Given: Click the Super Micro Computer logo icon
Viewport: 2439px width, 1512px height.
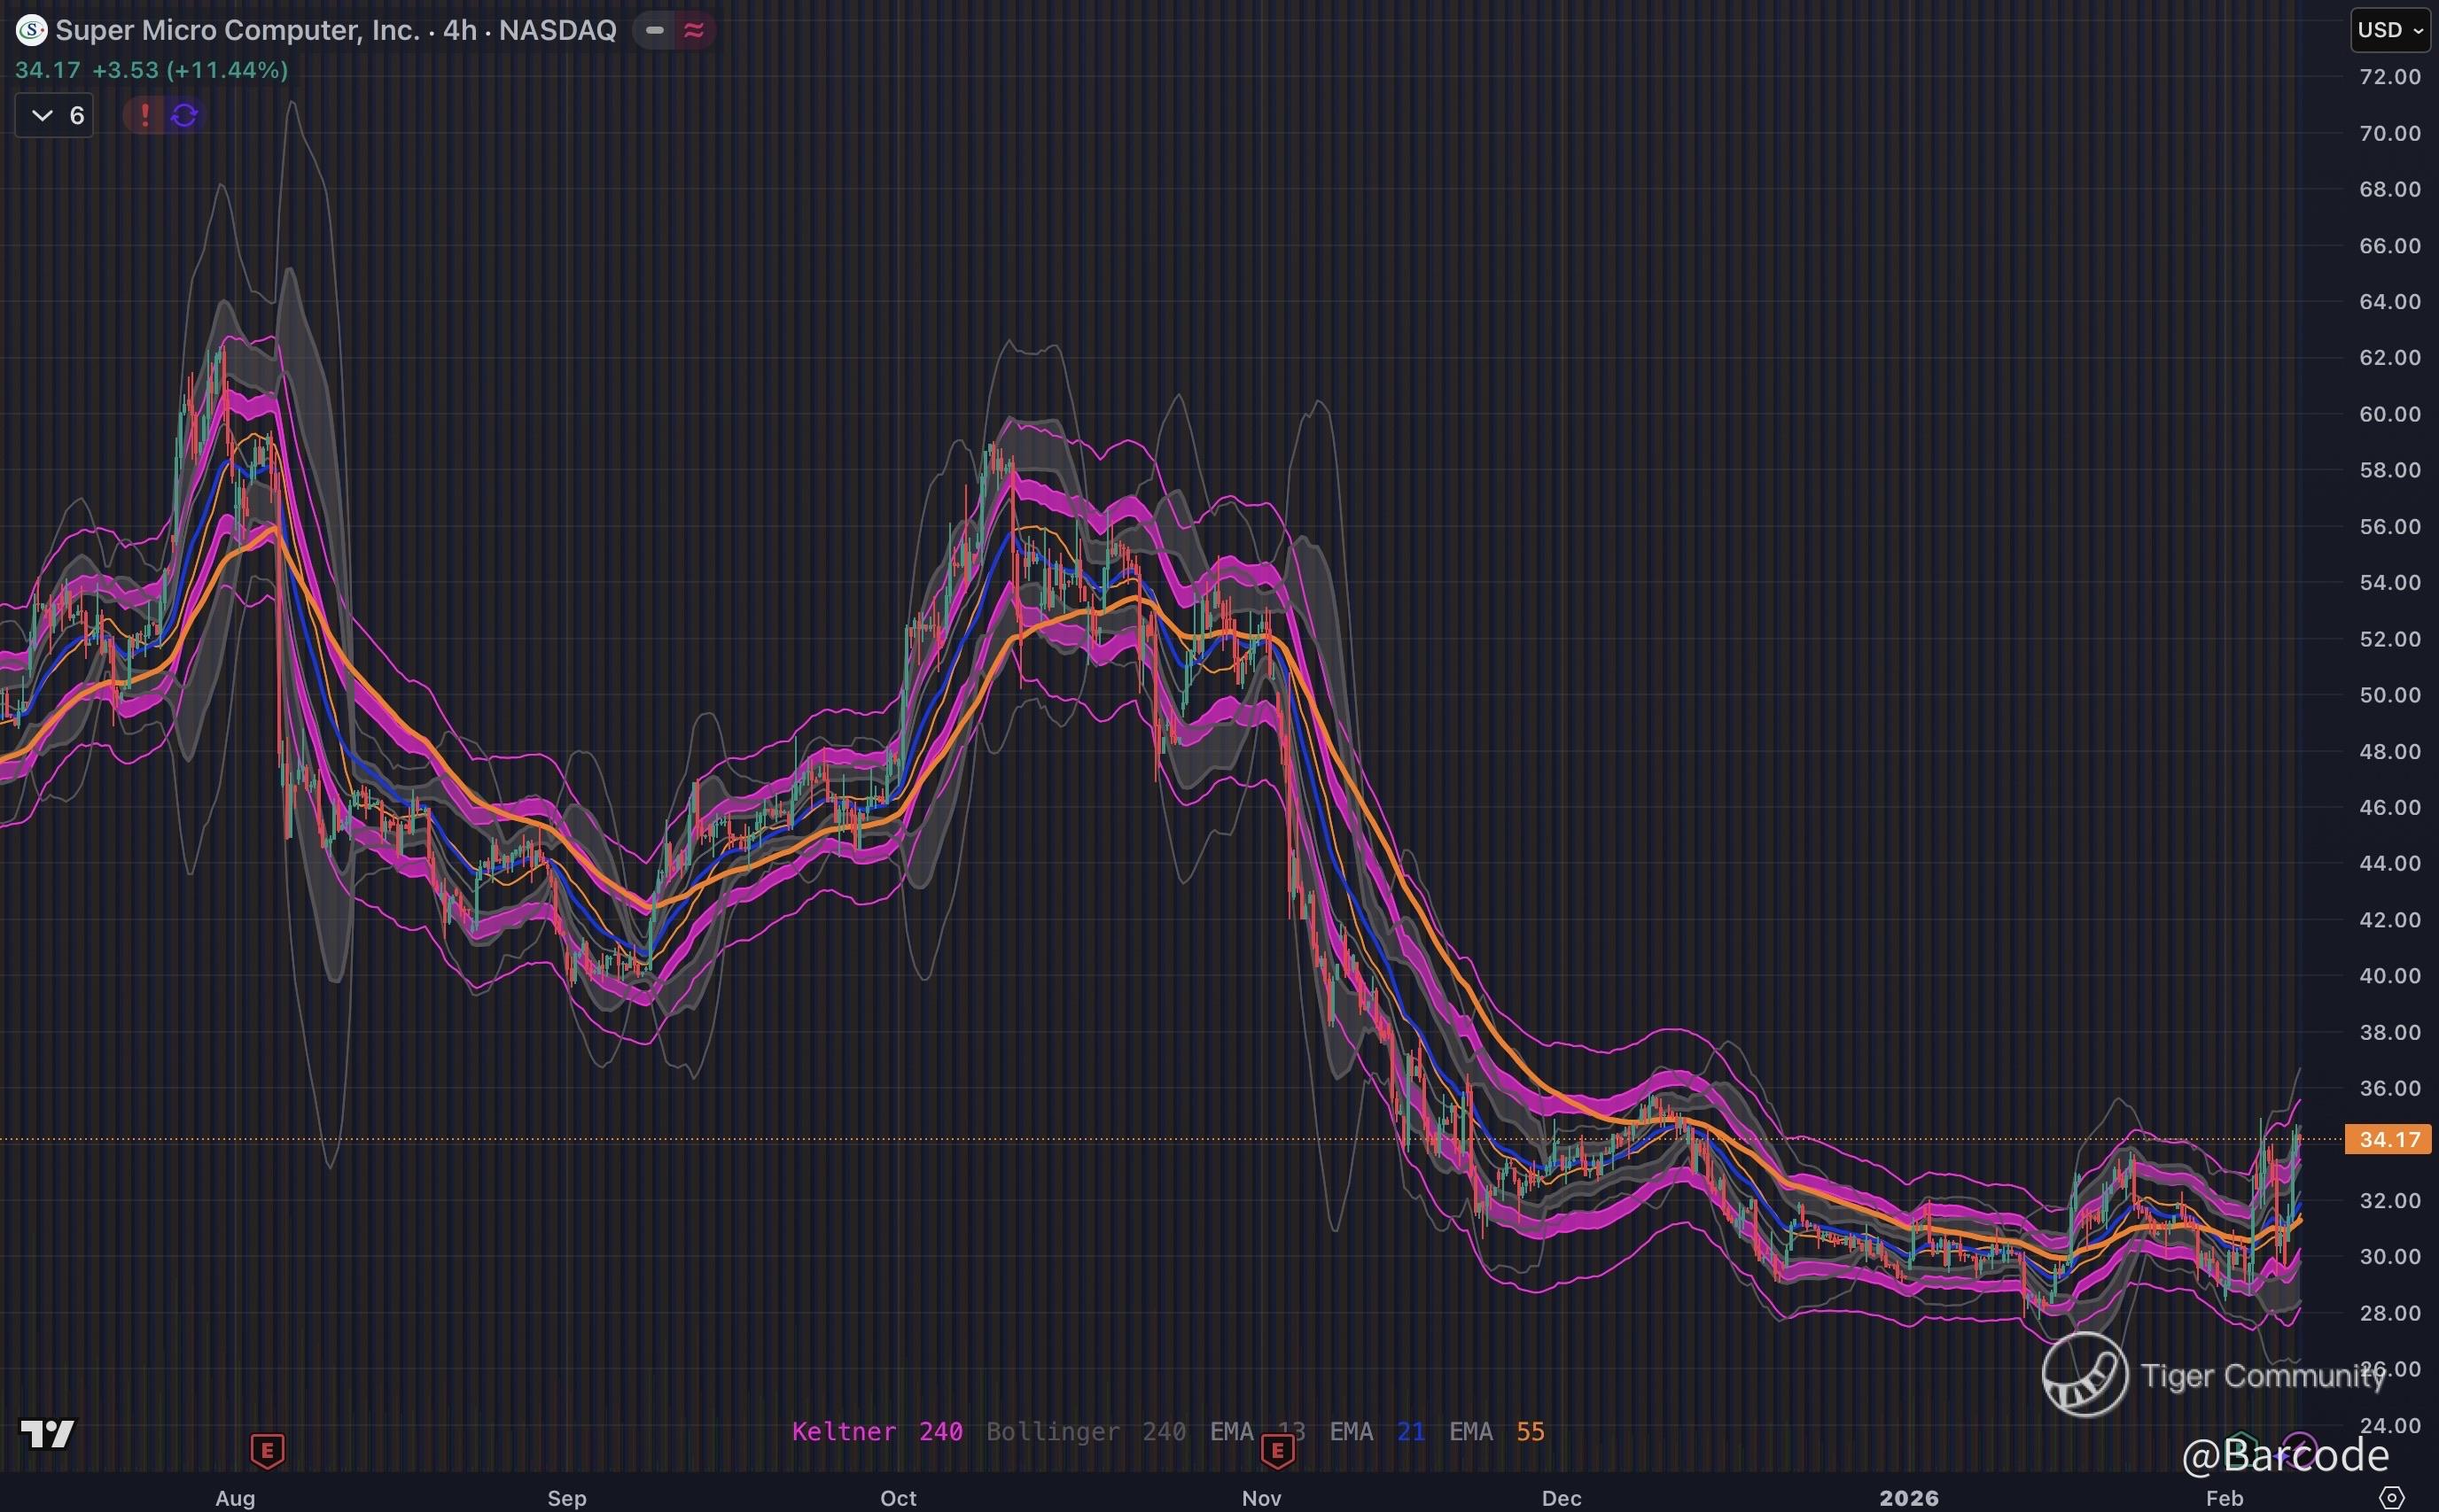Looking at the screenshot, I should 31,31.
